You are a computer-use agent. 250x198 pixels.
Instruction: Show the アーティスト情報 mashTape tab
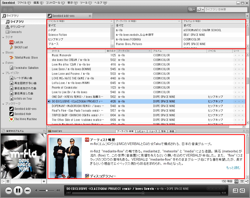tap(125, 131)
